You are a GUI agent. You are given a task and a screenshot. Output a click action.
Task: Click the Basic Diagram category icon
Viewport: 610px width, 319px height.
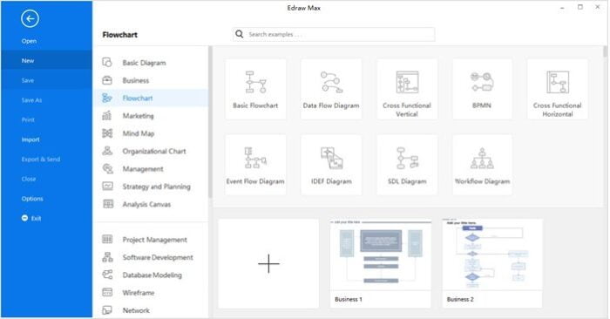click(x=107, y=62)
